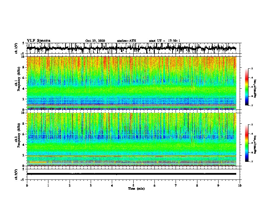Click the "9" tick on the time axis
This screenshot has height=208, width=270.
218,186
